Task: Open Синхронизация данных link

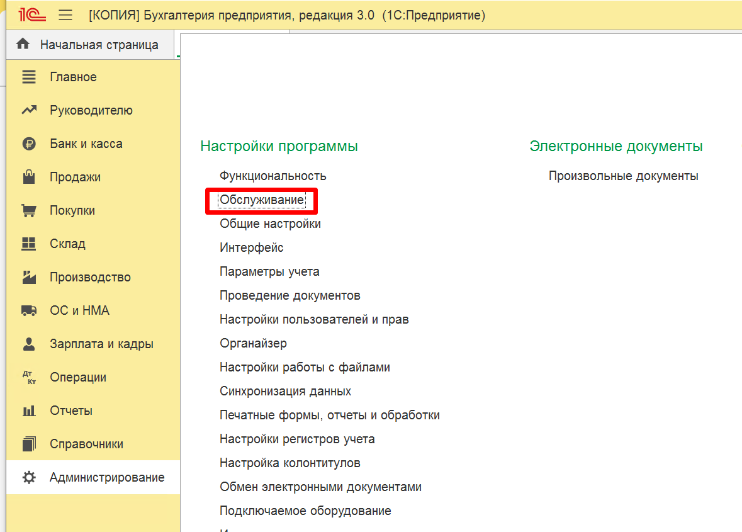Action: click(x=285, y=392)
